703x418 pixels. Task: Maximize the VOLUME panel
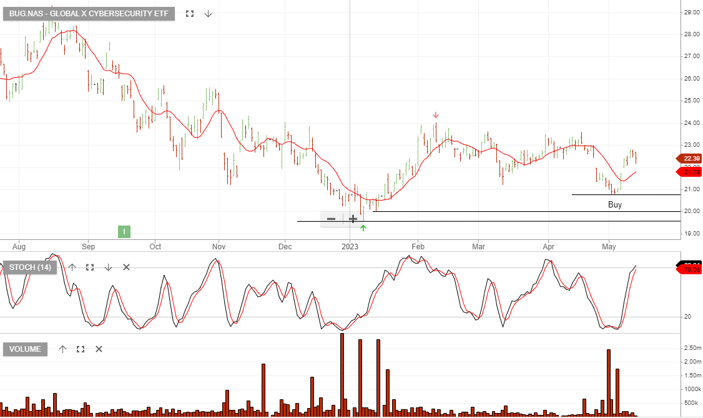point(81,349)
